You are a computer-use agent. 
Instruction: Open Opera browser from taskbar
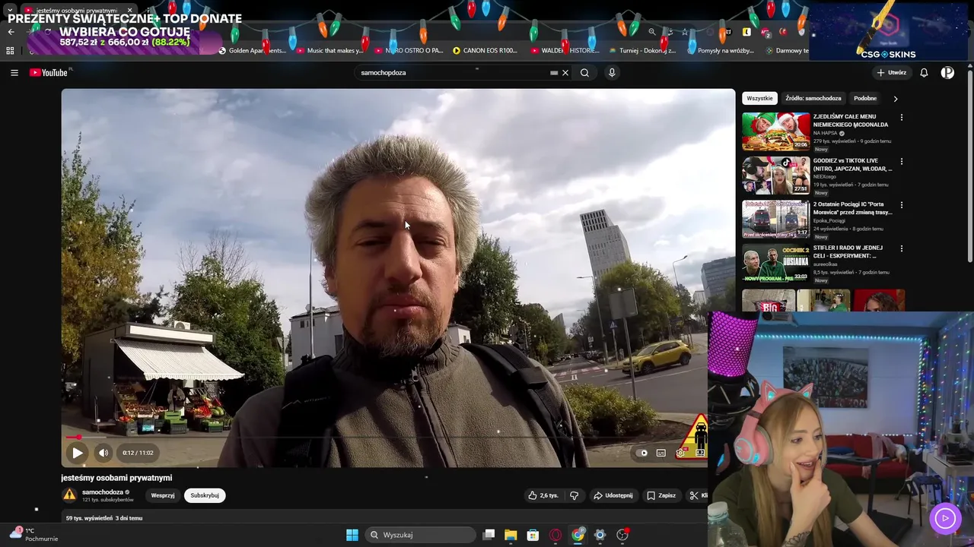(555, 535)
